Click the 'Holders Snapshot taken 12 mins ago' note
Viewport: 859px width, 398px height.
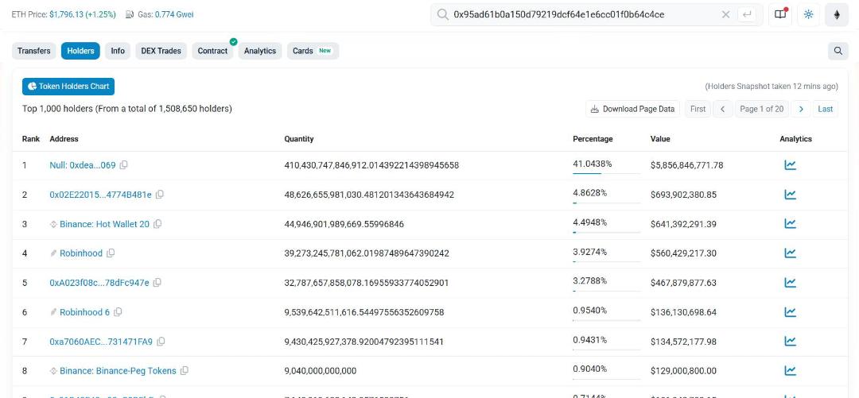pyautogui.click(x=772, y=87)
